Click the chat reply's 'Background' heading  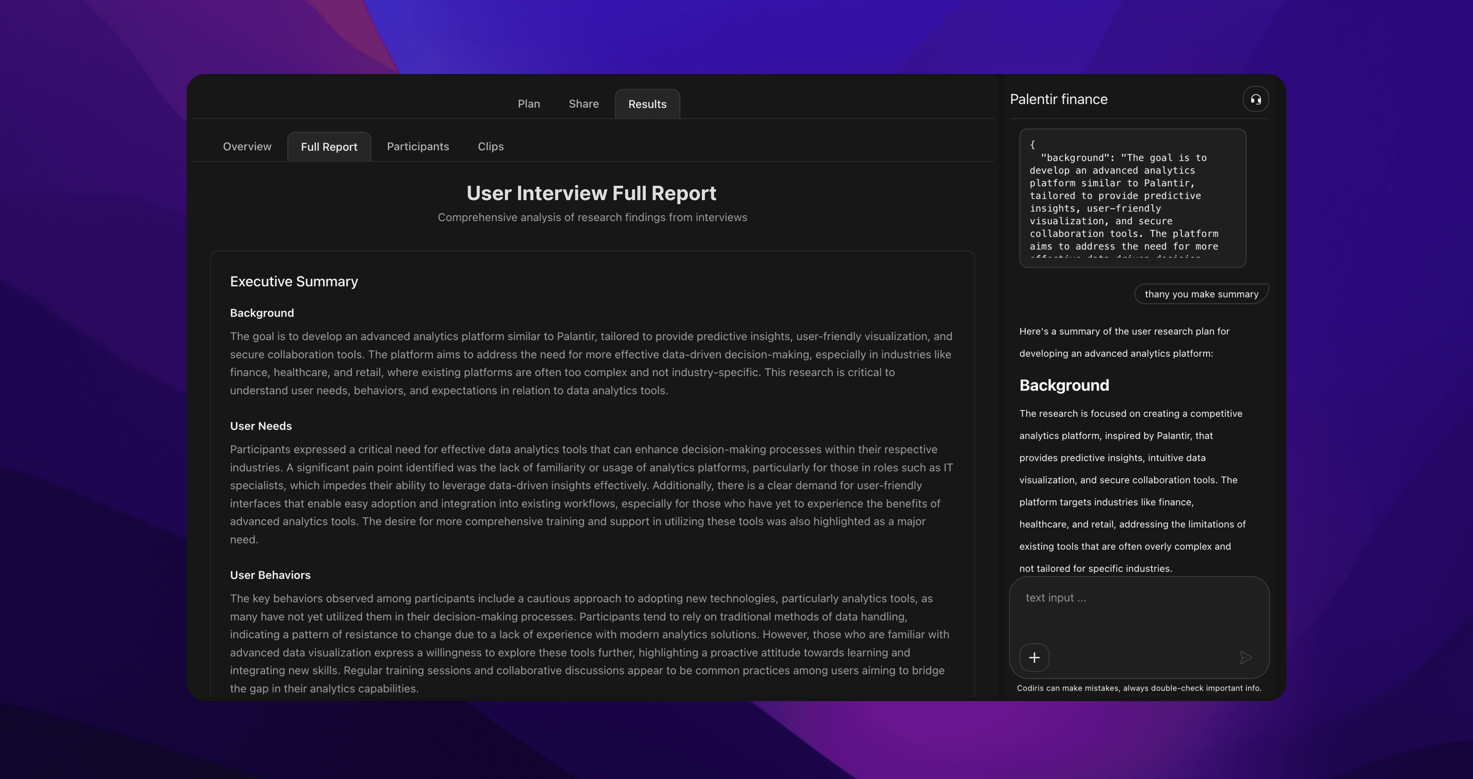coord(1064,386)
